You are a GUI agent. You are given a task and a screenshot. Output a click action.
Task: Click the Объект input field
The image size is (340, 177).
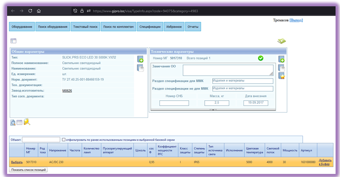(41, 140)
